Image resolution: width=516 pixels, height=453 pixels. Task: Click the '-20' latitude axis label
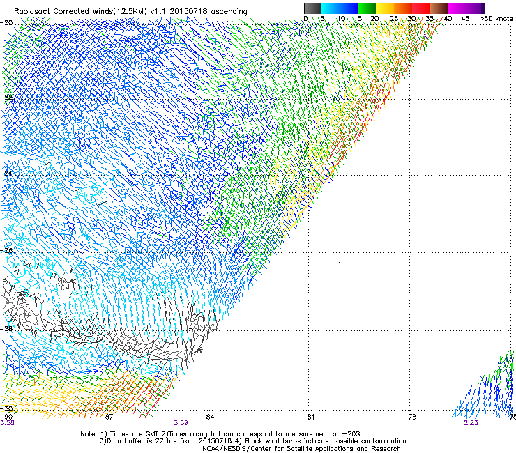pos(7,23)
